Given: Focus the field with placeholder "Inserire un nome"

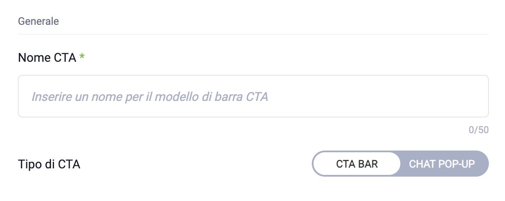Looking at the screenshot, I should (253, 96).
